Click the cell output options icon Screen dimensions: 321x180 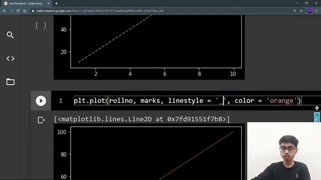[x=41, y=120]
